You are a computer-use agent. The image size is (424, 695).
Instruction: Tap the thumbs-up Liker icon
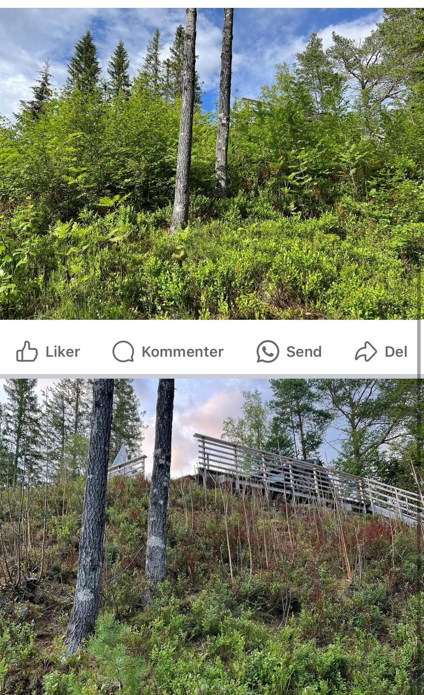[x=27, y=351]
